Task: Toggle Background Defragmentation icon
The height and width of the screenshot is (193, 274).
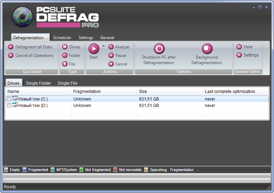Action: point(207,49)
